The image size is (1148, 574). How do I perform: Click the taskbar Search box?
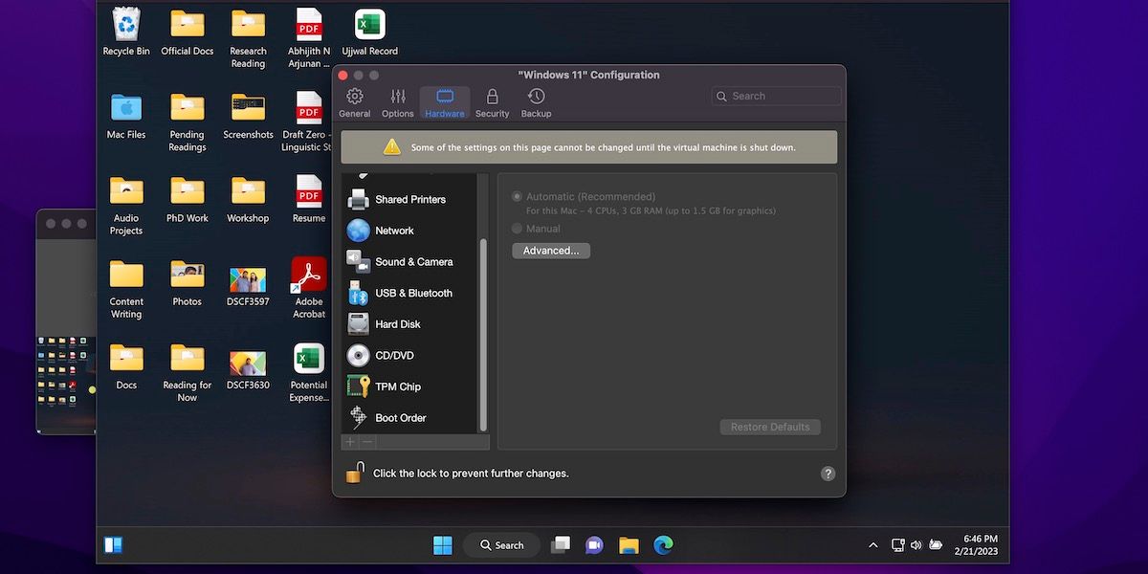click(x=502, y=545)
